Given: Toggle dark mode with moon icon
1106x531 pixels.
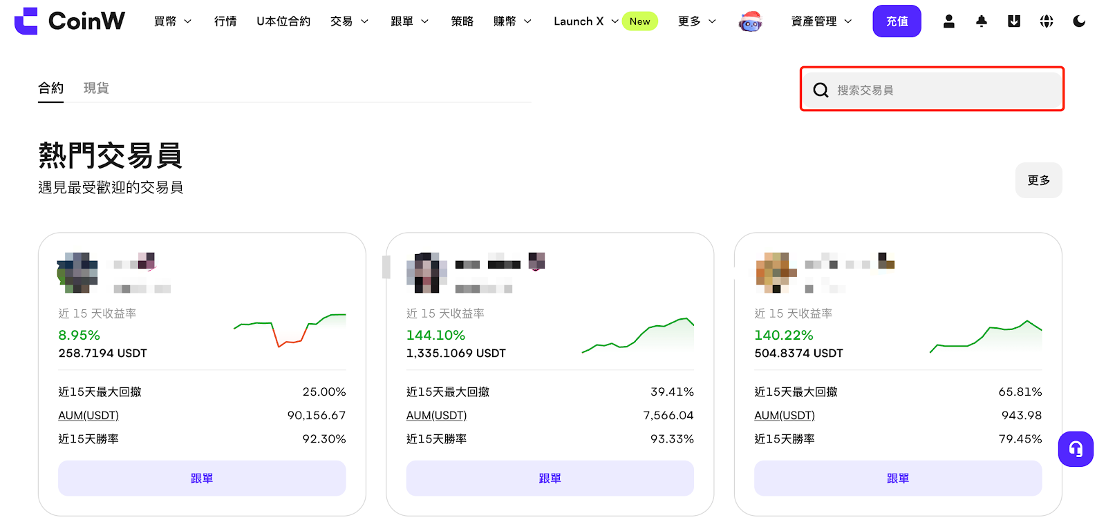Looking at the screenshot, I should 1078,21.
